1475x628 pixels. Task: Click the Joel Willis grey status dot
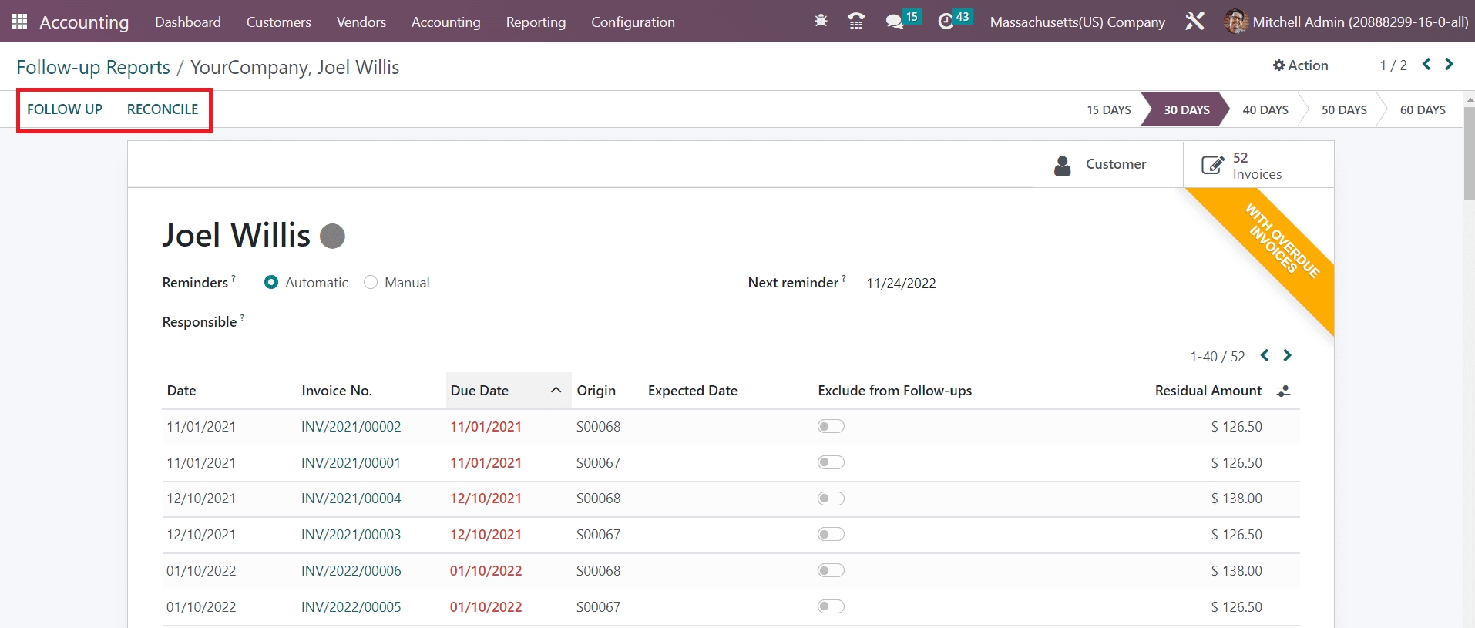click(332, 236)
